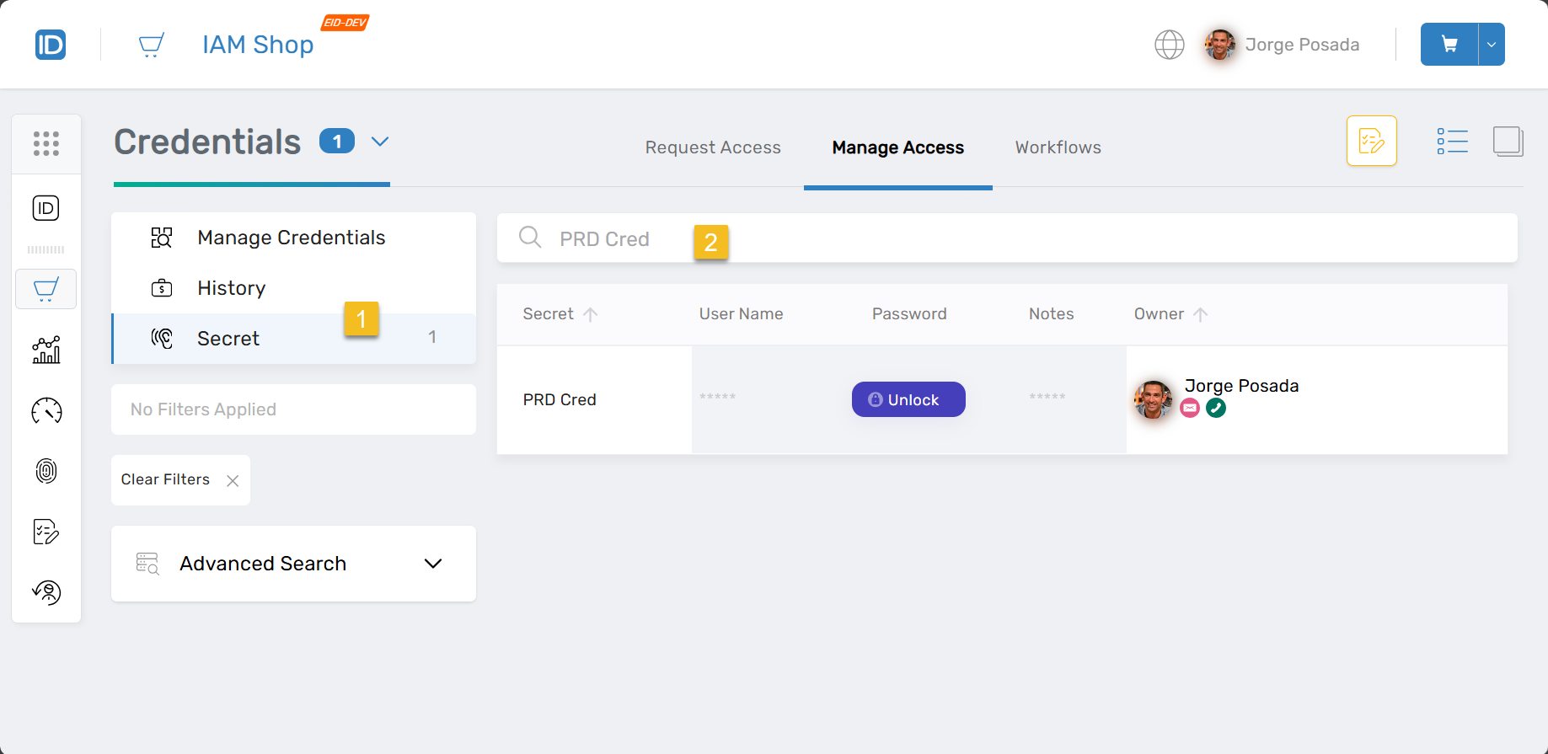Image resolution: width=1548 pixels, height=754 pixels.
Task: Switch to the Request Access tab
Action: (713, 147)
